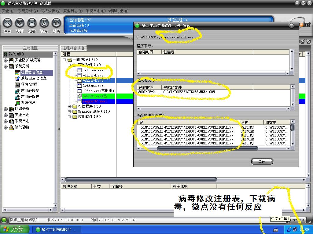Expand the 应用软件 (5) tree node
The height and width of the screenshot is (234, 313).
[x=69, y=117]
